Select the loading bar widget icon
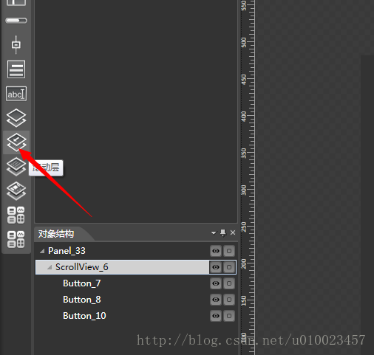 [x=16, y=21]
